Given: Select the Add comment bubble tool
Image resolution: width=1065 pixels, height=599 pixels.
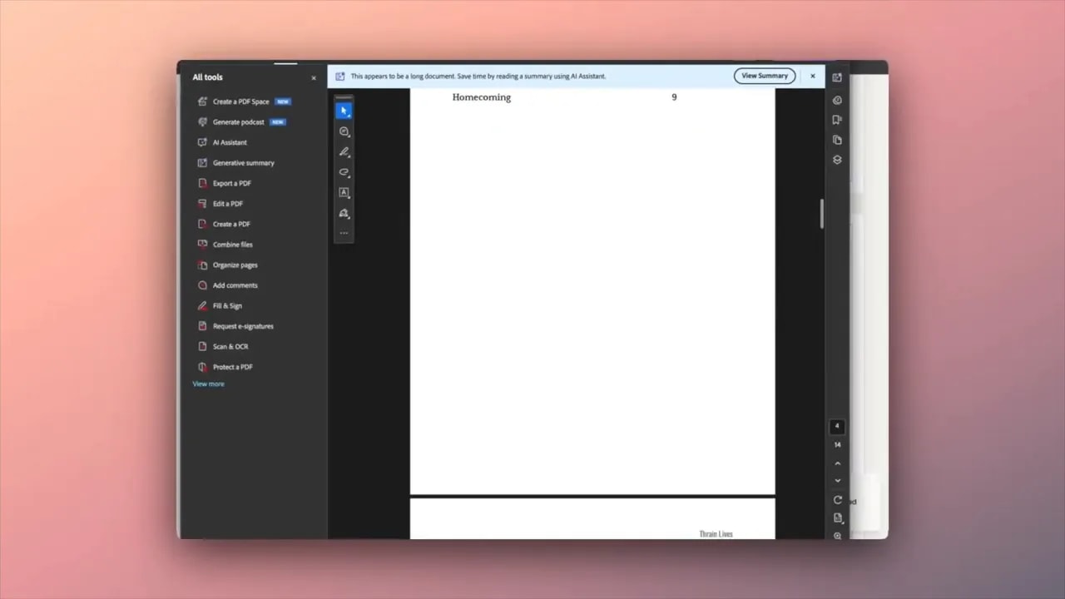Looking at the screenshot, I should pyautogui.click(x=344, y=131).
